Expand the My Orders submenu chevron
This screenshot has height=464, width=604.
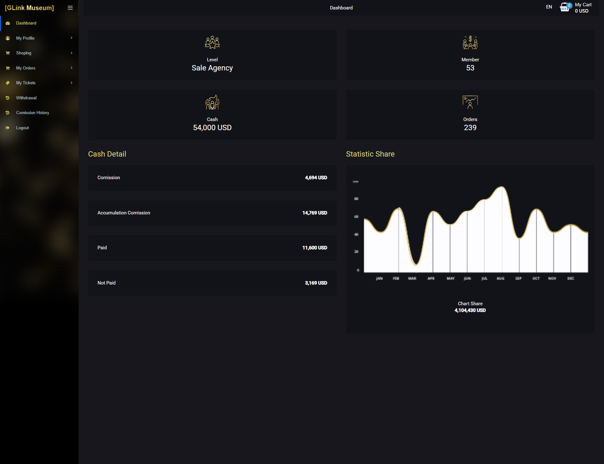[x=71, y=68]
